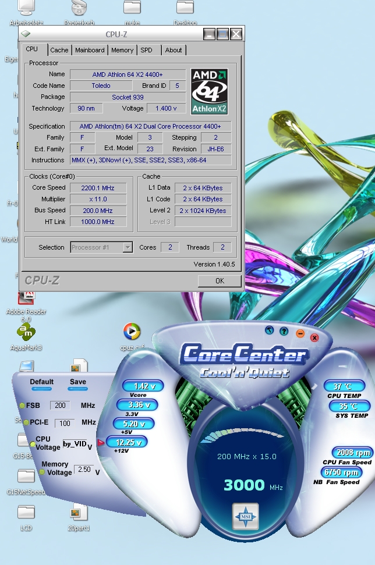Click the 3.36 v readout

pos(137,404)
